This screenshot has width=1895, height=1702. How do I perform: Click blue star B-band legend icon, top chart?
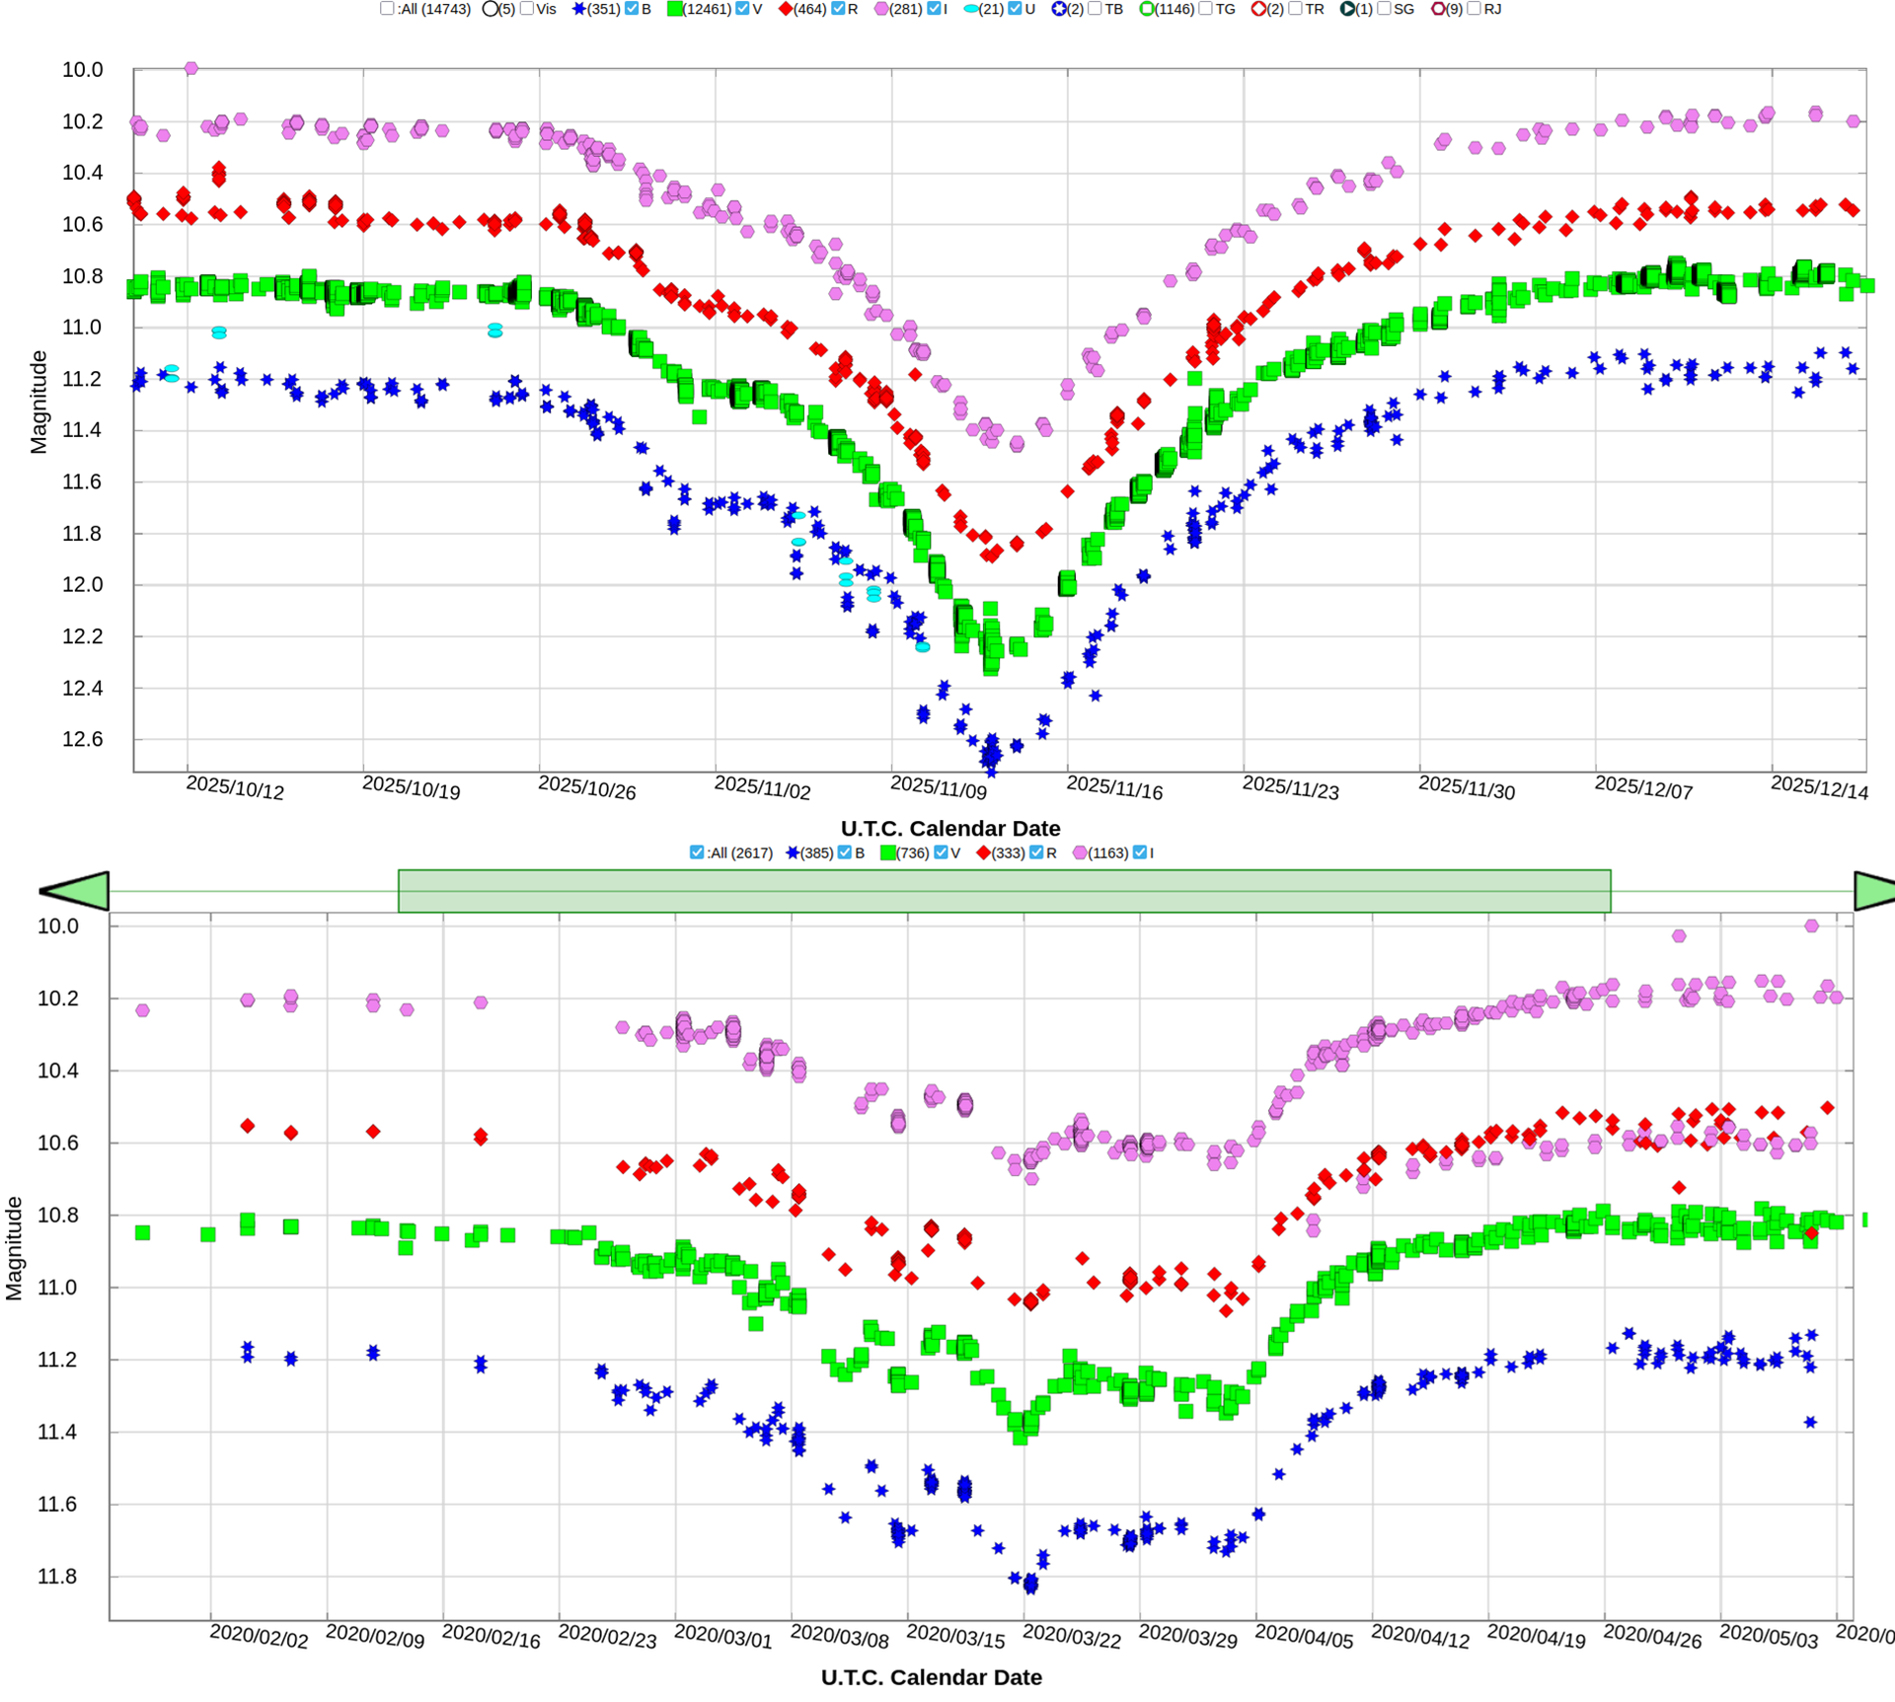click(x=579, y=9)
